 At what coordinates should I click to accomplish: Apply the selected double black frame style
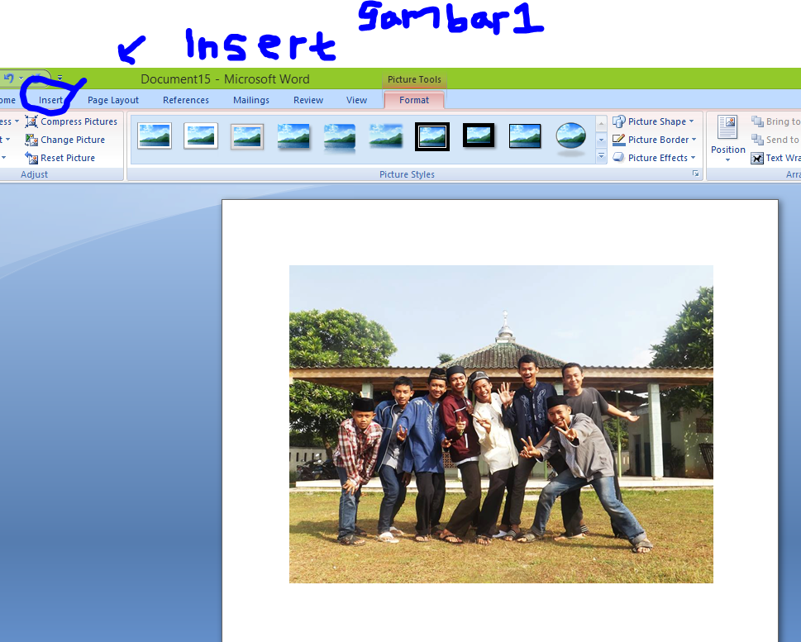(432, 136)
